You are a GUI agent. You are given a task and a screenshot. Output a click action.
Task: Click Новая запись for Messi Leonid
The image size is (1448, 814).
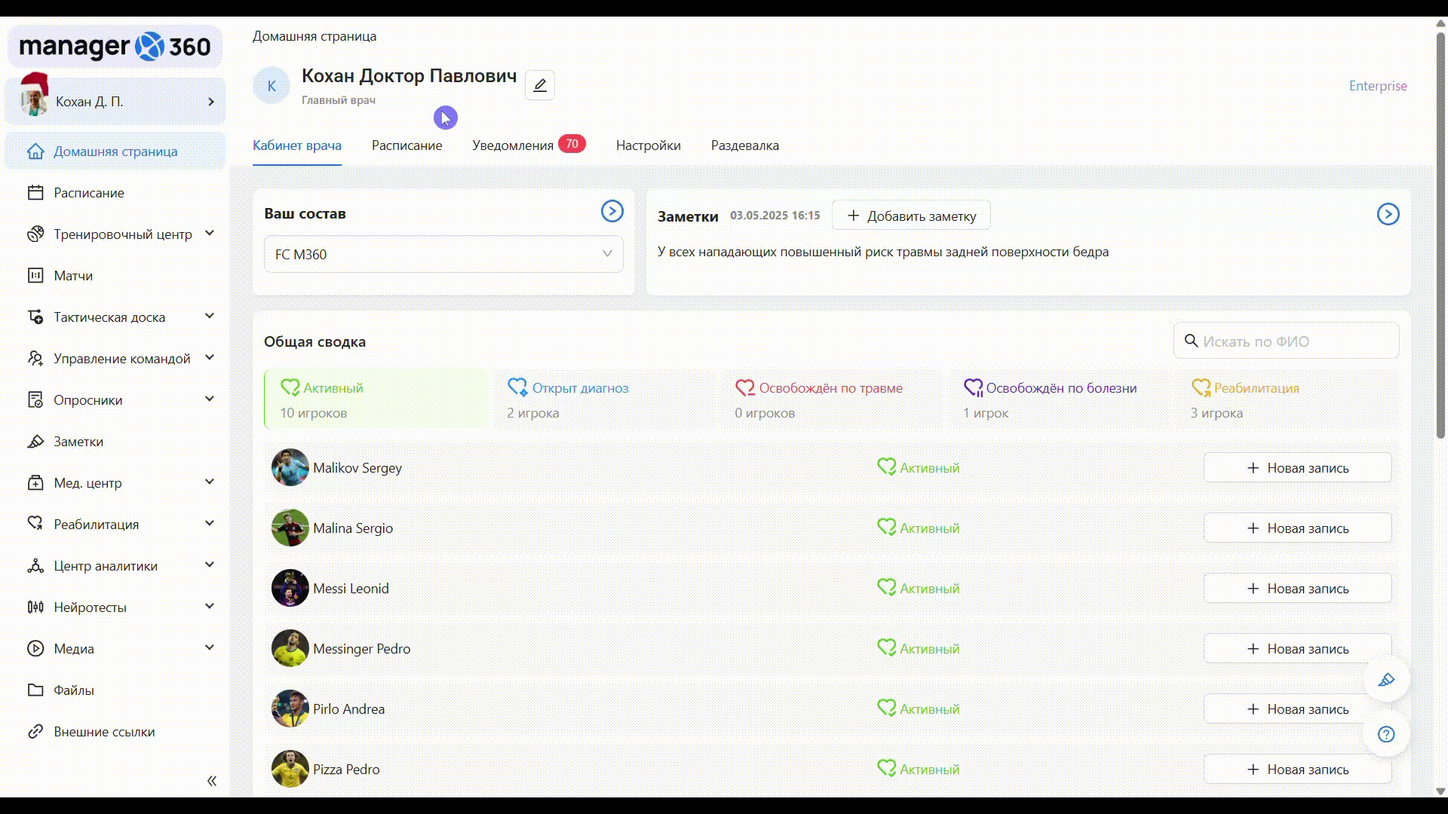click(x=1297, y=589)
